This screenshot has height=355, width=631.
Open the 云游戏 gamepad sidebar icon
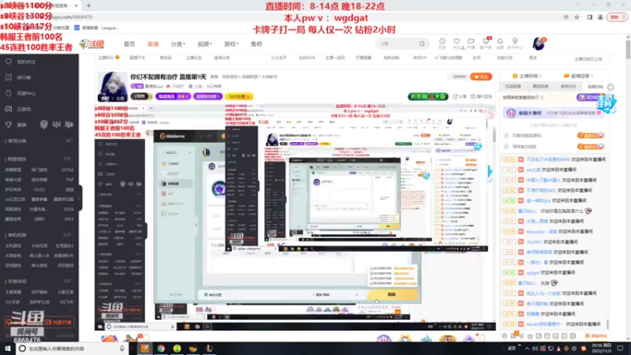(x=9, y=109)
